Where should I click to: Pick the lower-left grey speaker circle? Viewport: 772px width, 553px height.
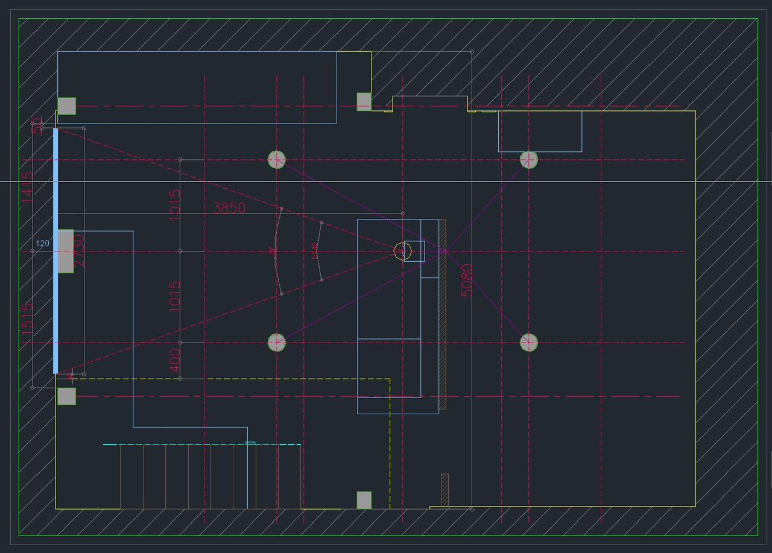tap(277, 343)
